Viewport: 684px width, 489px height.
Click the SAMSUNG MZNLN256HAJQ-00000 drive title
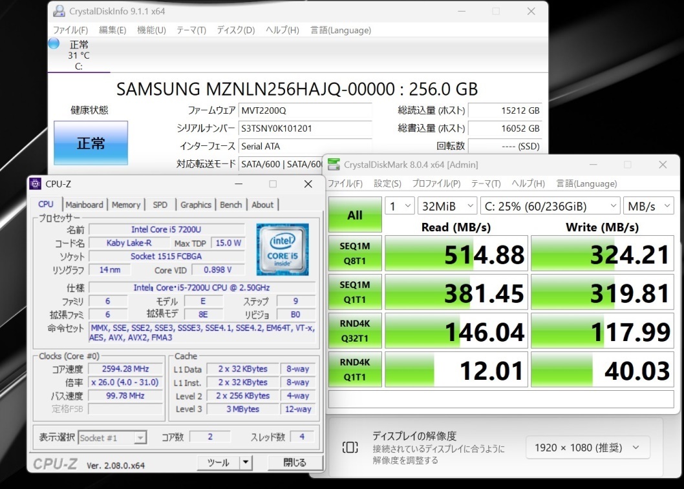coord(297,89)
